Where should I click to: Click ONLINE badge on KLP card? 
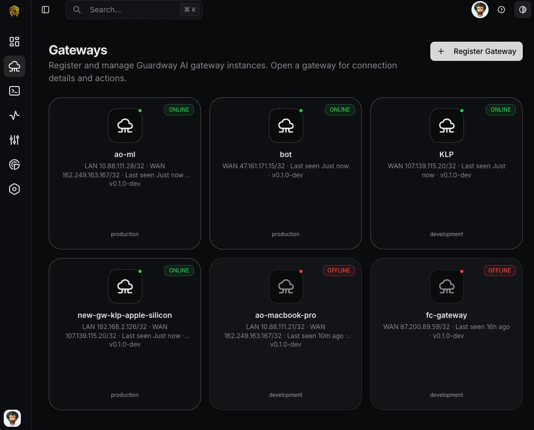501,110
